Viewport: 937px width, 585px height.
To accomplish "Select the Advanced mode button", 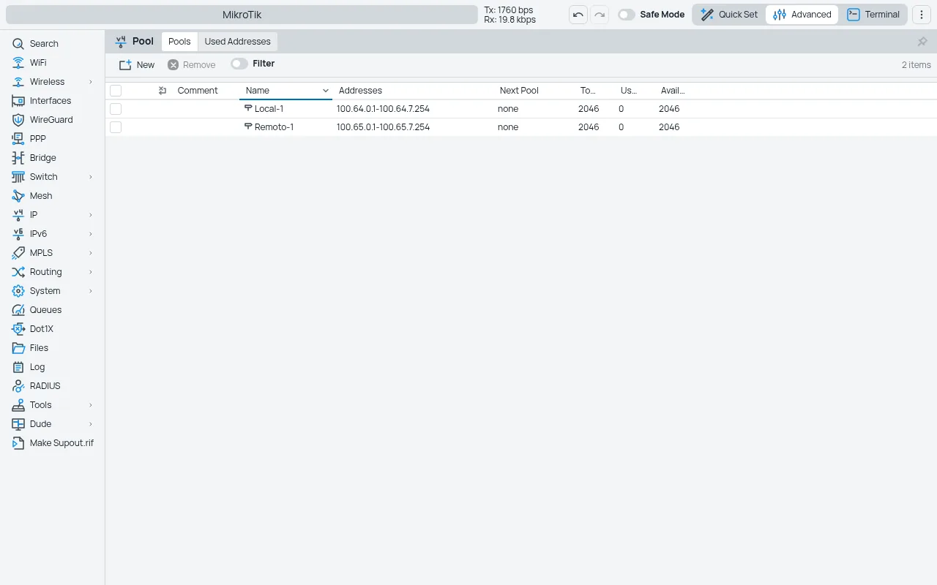I will (802, 15).
